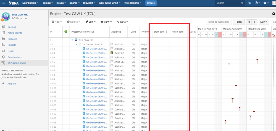This screenshot has width=276, height=131.
Task: Click the JIRA logo
Action: coord(14,3)
